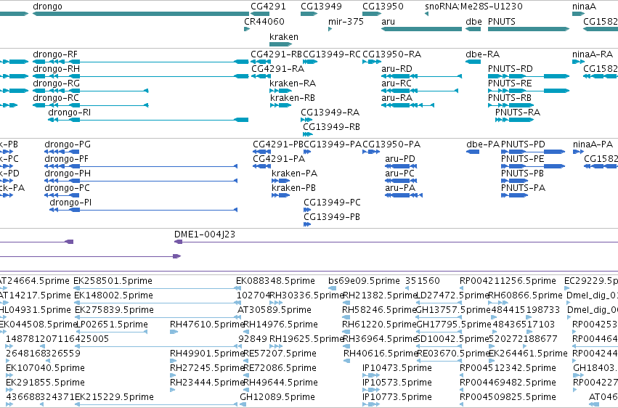Click the bs69e09.5prime EST label
This screenshot has width=618, height=408.
[x=364, y=281]
